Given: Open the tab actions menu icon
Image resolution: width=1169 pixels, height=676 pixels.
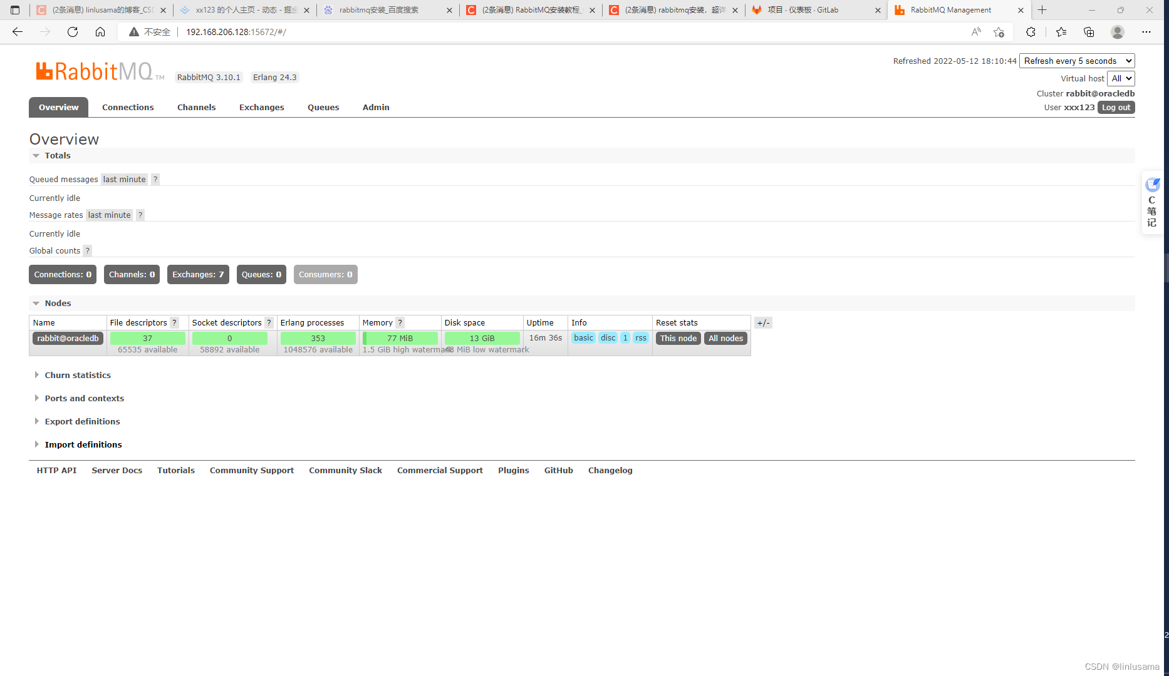Looking at the screenshot, I should click(15, 10).
